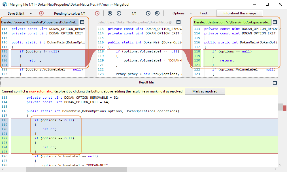
Task: Go to next conflict icon
Action: (x=148, y=13)
